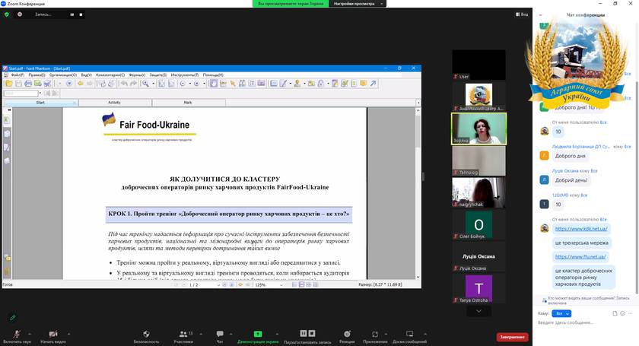
Task: Expand audio options arrow beside microphone
Action: pyautogui.click(x=30, y=334)
